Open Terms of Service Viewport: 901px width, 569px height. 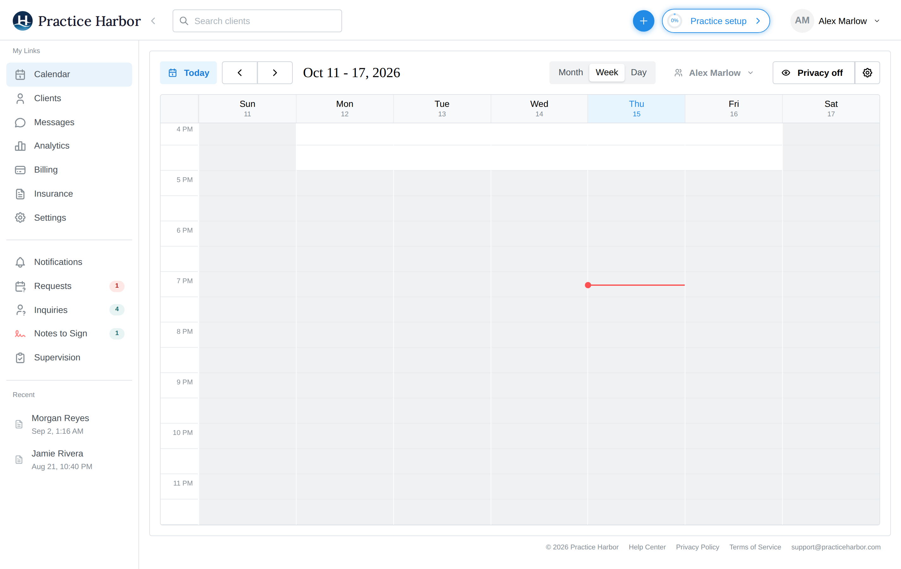pos(755,547)
